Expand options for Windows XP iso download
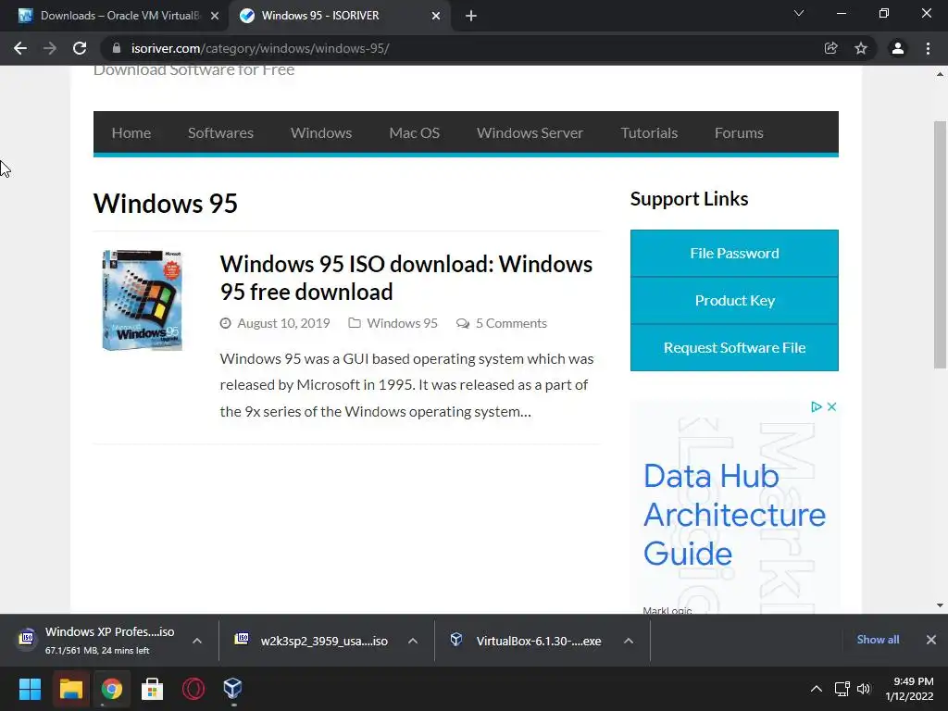The height and width of the screenshot is (711, 948). click(197, 641)
